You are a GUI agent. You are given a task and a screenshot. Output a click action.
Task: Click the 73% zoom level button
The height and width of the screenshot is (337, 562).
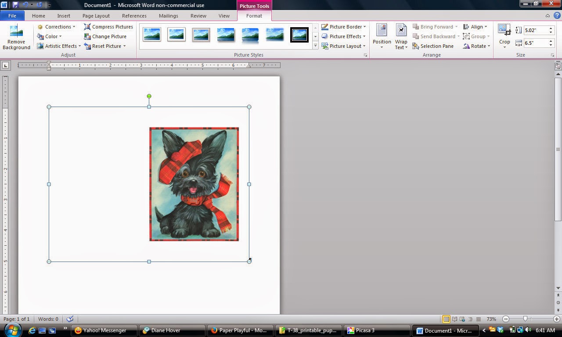pyautogui.click(x=491, y=319)
